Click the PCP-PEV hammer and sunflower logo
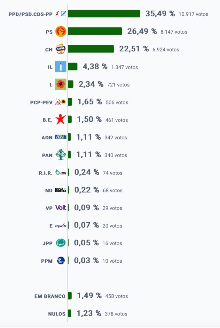 tap(61, 102)
